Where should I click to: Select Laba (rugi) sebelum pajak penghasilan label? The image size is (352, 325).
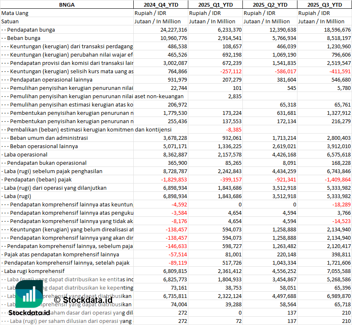53,171
